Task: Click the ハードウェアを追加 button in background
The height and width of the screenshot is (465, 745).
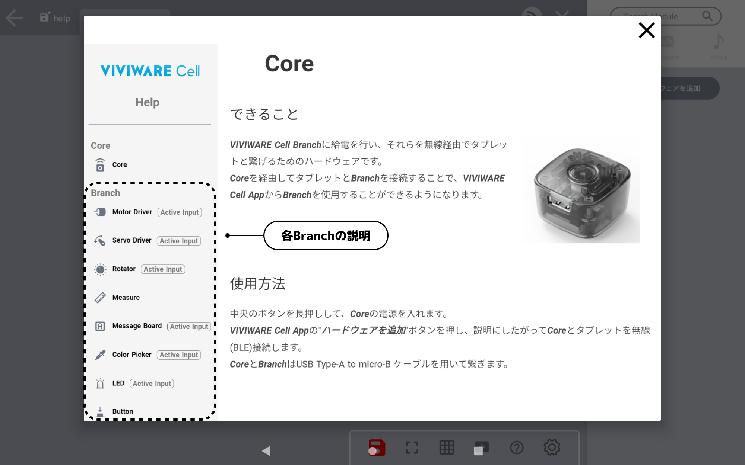Action: 690,88
